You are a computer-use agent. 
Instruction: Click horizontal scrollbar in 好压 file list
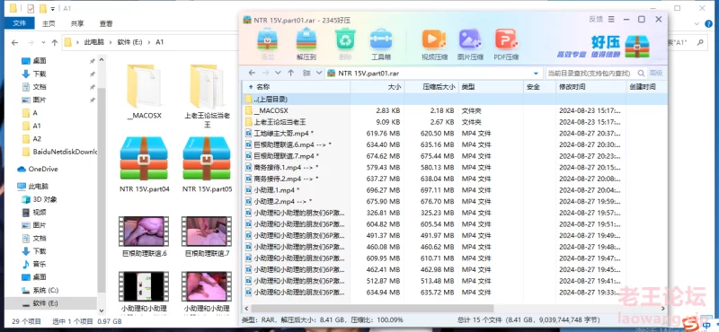click(372, 309)
